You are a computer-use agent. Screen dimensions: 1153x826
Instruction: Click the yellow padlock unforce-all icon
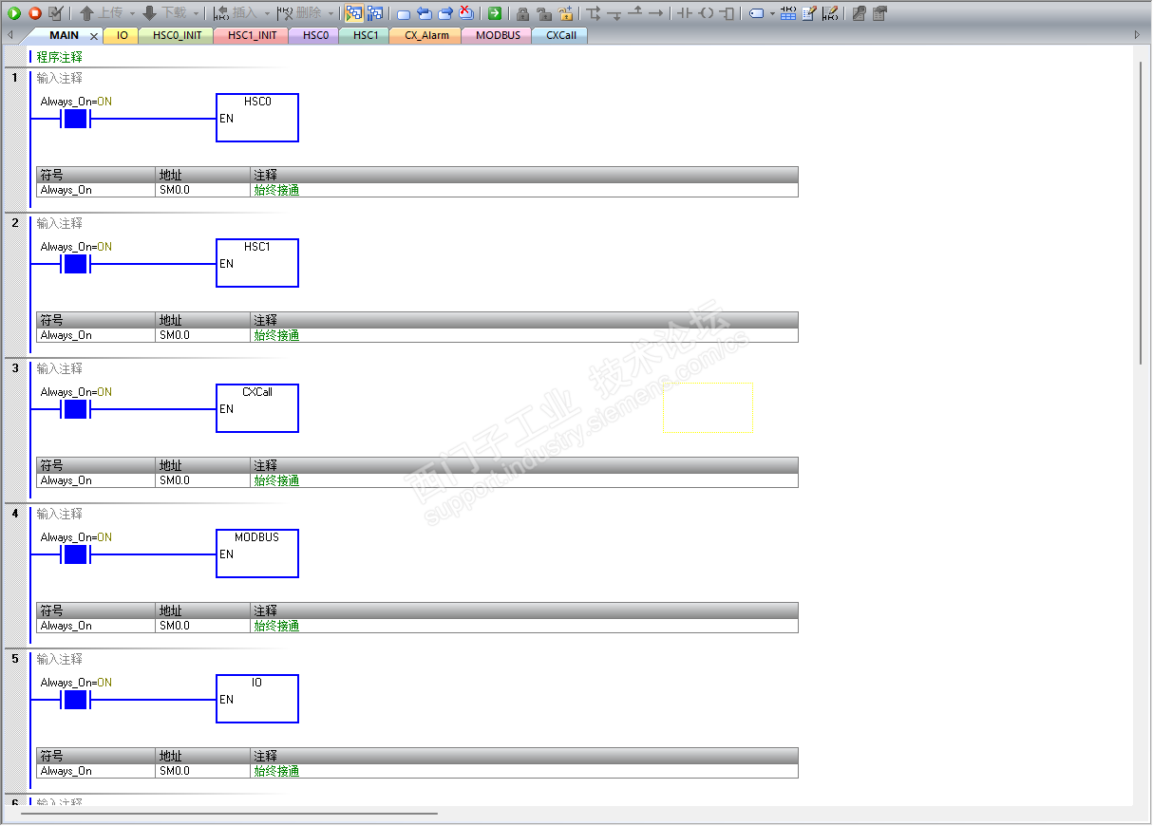(565, 13)
